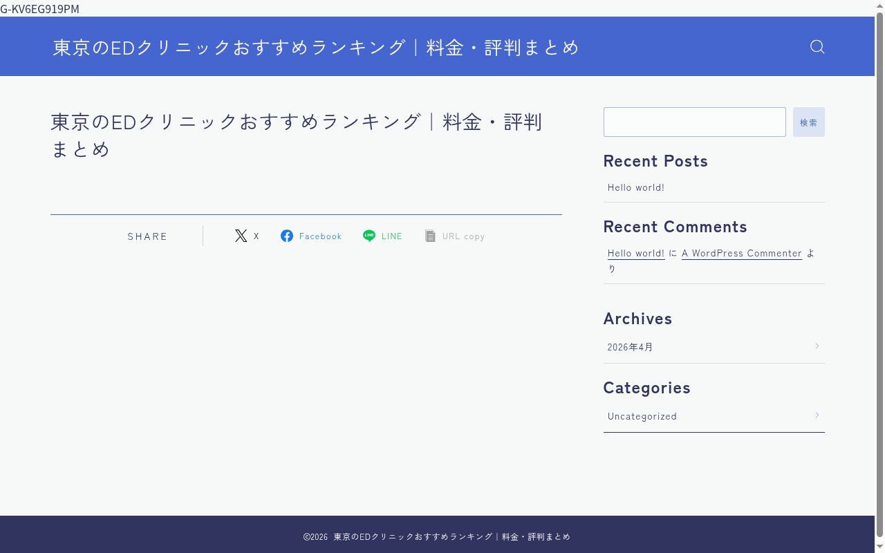
Task: Click the green LINE logo icon
Action: (x=369, y=236)
